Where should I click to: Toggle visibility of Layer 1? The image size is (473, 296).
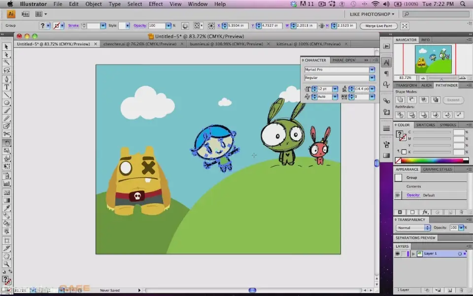(397, 254)
